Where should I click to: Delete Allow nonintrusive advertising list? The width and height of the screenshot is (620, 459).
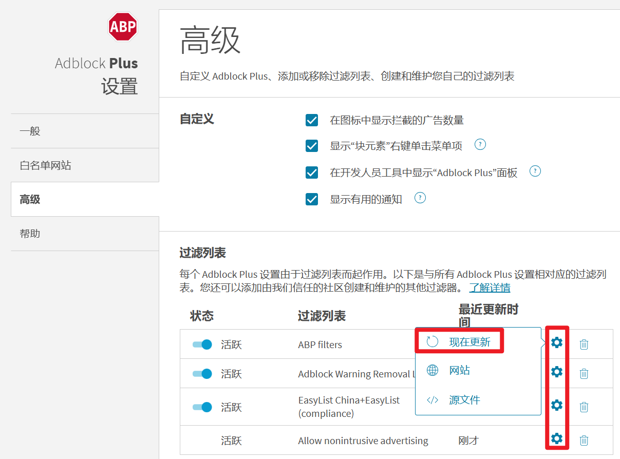tap(584, 441)
